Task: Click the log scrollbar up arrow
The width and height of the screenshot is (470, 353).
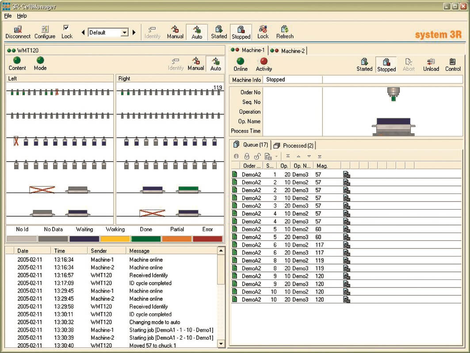Action: click(x=221, y=250)
